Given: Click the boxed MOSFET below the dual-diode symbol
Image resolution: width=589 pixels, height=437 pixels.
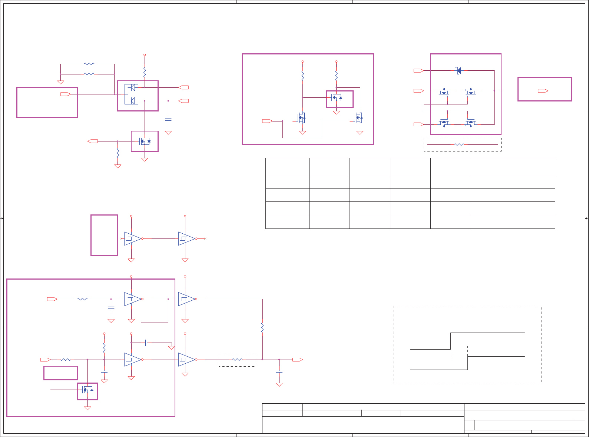Looking at the screenshot, I should tap(145, 141).
